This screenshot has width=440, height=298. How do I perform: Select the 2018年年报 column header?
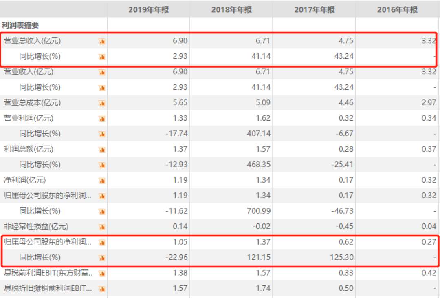point(231,10)
